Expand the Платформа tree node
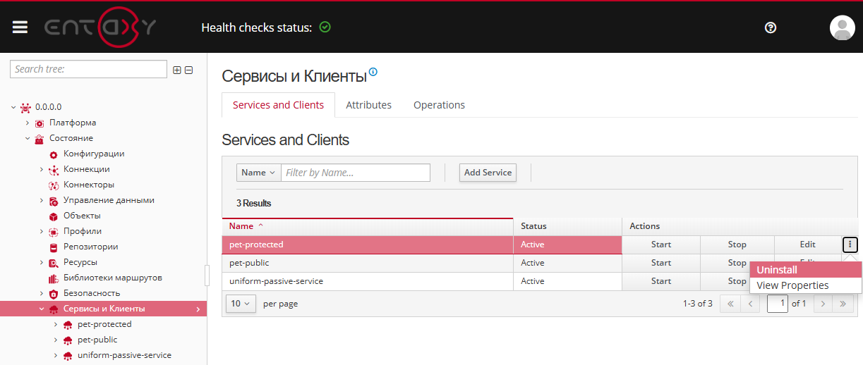 (x=28, y=123)
